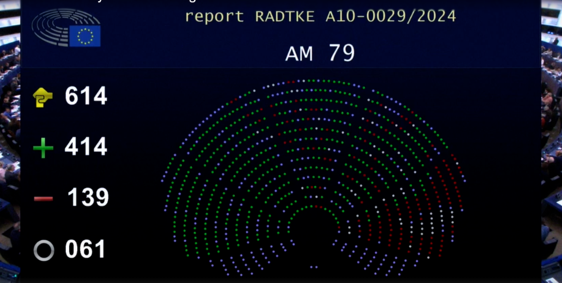Viewport: 562px width, 283px height.
Task: Click the red minus votes-against icon
Action: pos(43,199)
